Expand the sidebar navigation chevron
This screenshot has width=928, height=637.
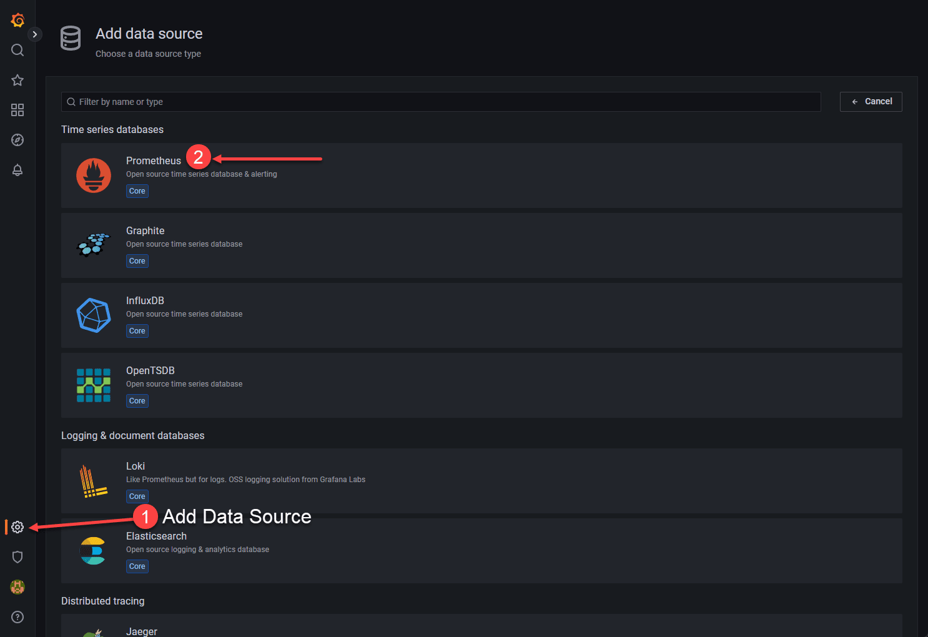pos(35,34)
